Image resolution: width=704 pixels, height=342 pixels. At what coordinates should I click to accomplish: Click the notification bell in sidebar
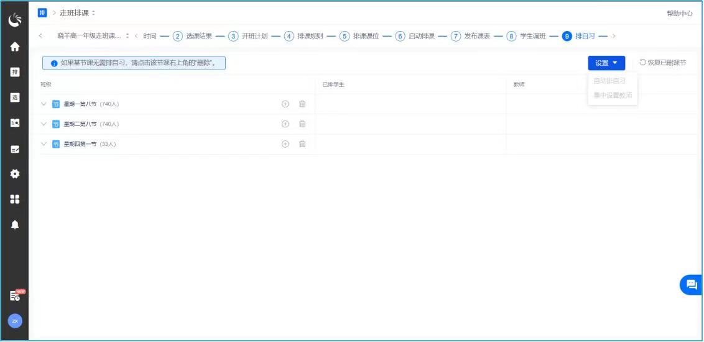pyautogui.click(x=15, y=225)
